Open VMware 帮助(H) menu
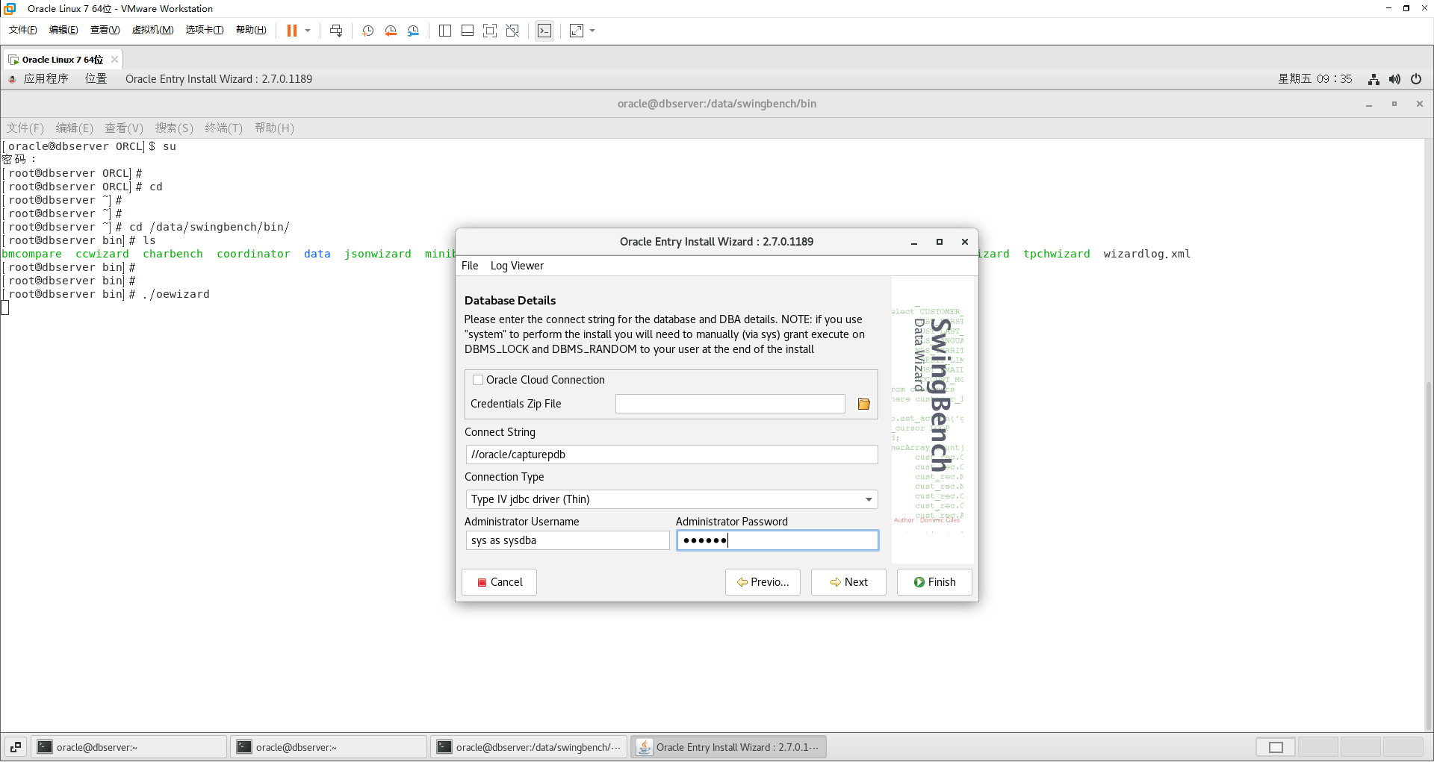Image resolution: width=1434 pixels, height=762 pixels. tap(251, 30)
